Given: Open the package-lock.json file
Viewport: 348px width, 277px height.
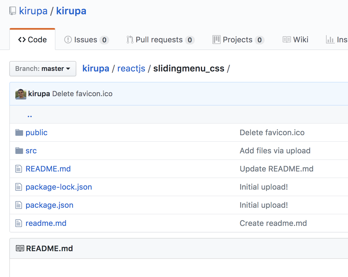Looking at the screenshot, I should [x=59, y=187].
